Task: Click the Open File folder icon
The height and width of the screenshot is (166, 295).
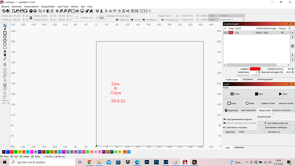Action: pyautogui.click(x=18, y=11)
